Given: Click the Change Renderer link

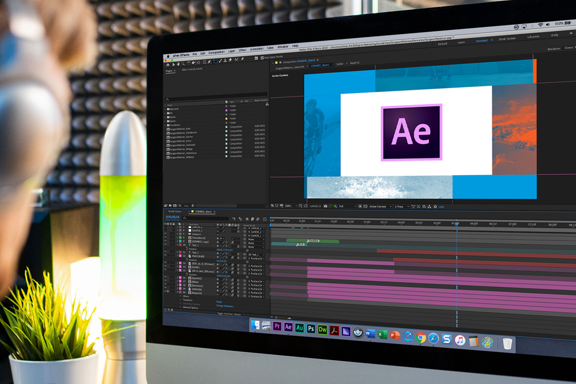Looking at the screenshot, I should [x=225, y=306].
